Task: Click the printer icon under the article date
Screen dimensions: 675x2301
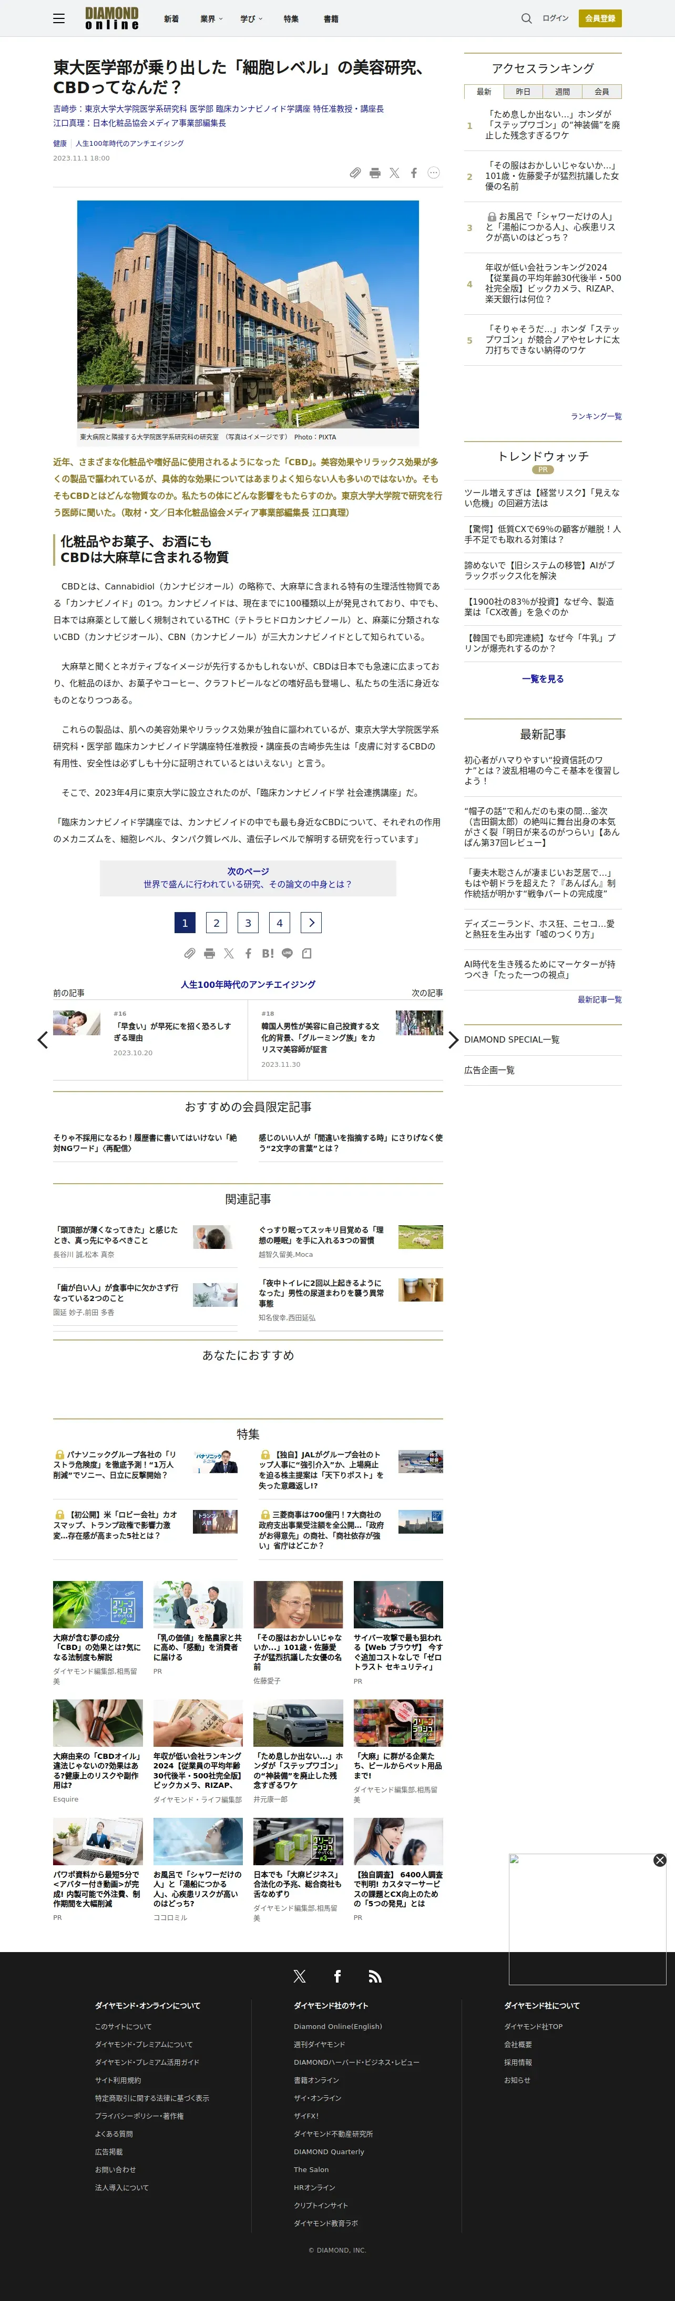Action: [374, 173]
